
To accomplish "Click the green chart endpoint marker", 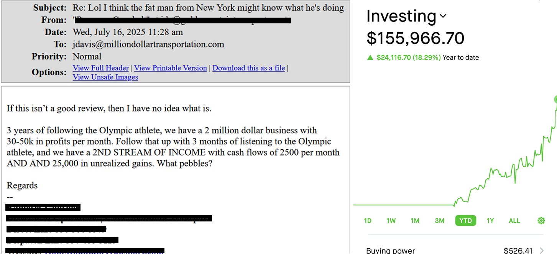I will click(x=555, y=99).
